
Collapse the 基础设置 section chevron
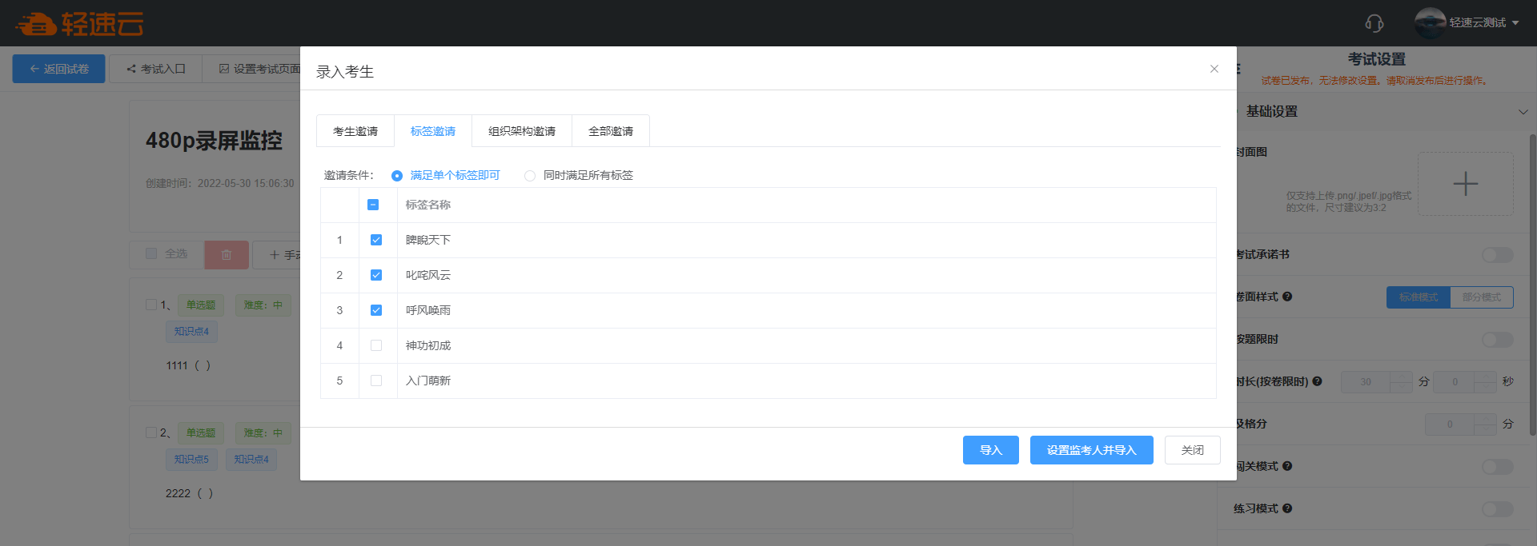click(x=1523, y=112)
